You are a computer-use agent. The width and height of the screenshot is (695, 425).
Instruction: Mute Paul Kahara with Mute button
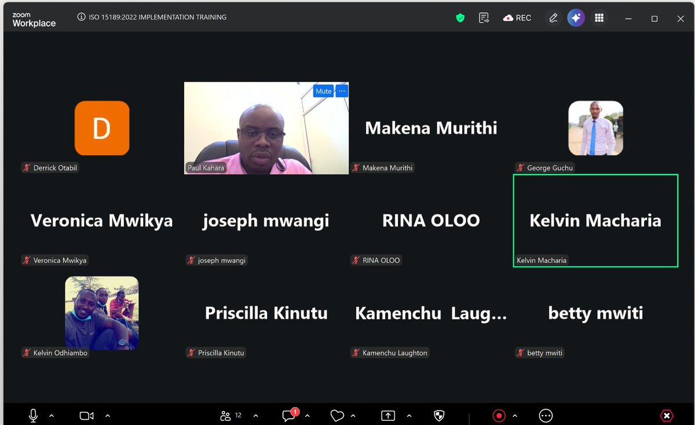tap(323, 91)
